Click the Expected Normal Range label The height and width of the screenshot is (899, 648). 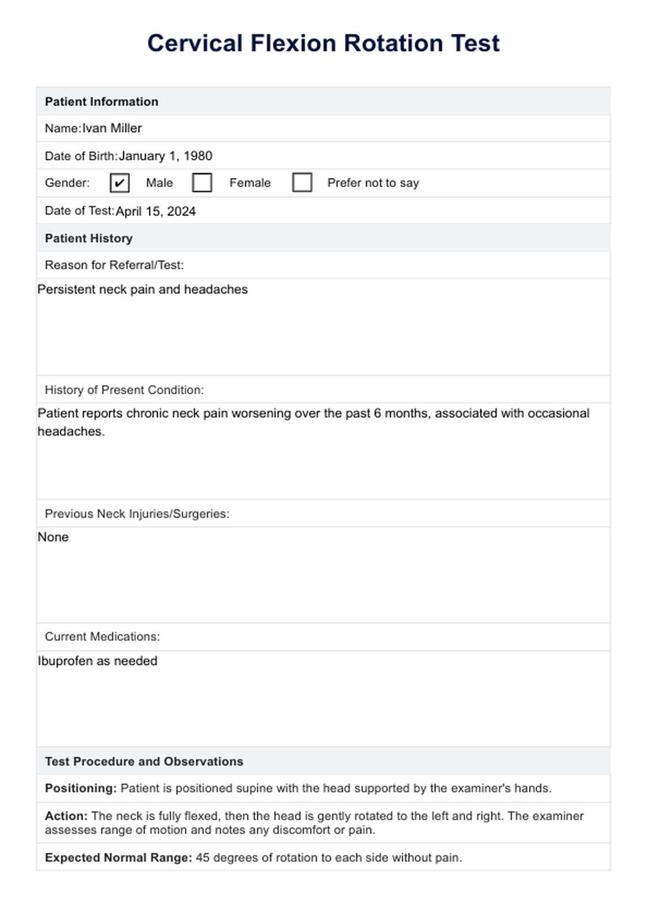[118, 858]
